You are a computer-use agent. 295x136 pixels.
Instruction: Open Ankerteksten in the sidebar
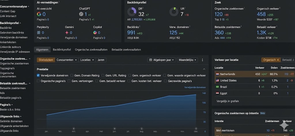coord(8,42)
